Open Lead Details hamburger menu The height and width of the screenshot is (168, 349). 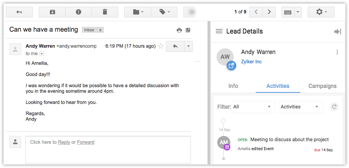pos(219,31)
